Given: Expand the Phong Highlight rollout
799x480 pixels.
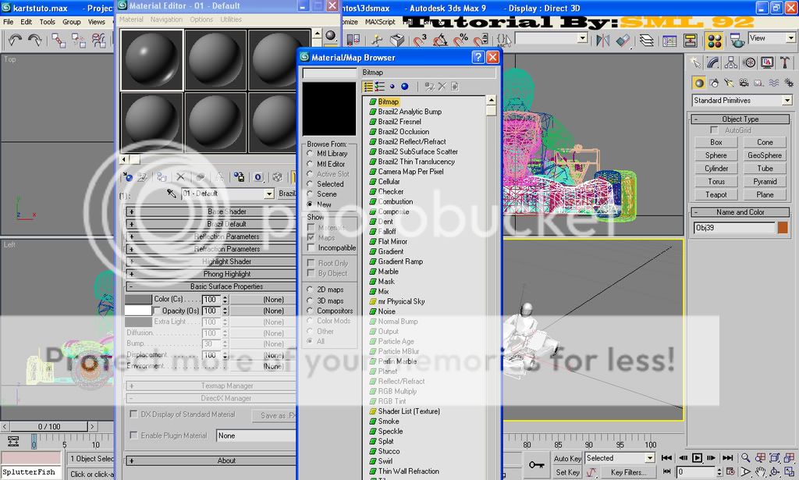Looking at the screenshot, I should pyautogui.click(x=211, y=274).
